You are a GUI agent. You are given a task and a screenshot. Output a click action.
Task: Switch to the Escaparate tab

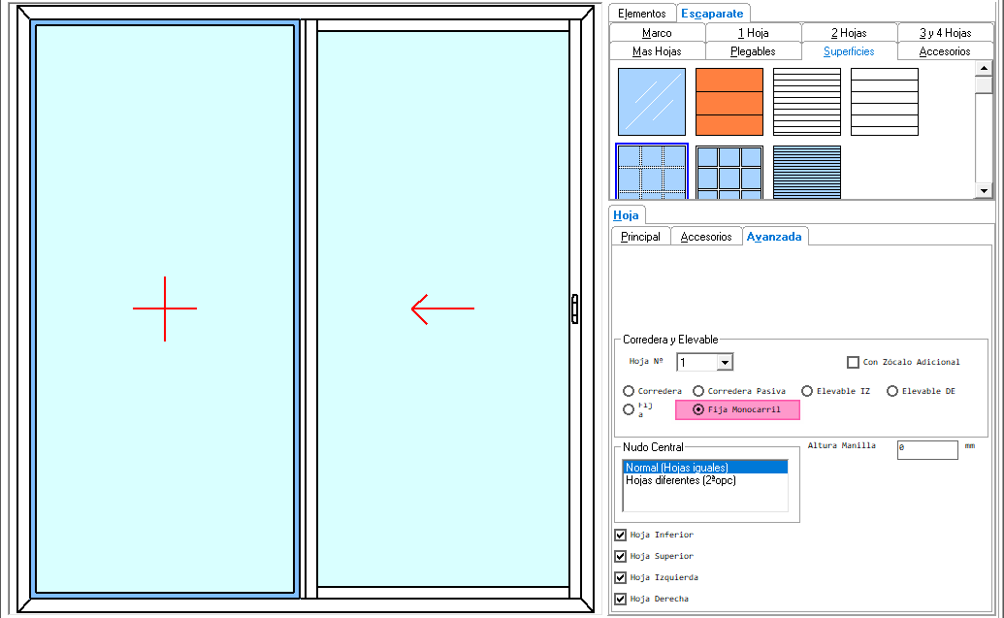click(712, 14)
